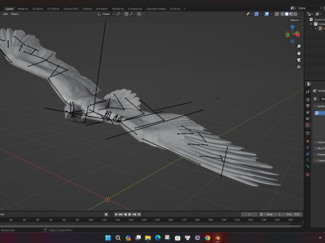Screen dimensions: 325x243
Task: Open the Global transform orientation dropdown
Action: click(x=106, y=14)
